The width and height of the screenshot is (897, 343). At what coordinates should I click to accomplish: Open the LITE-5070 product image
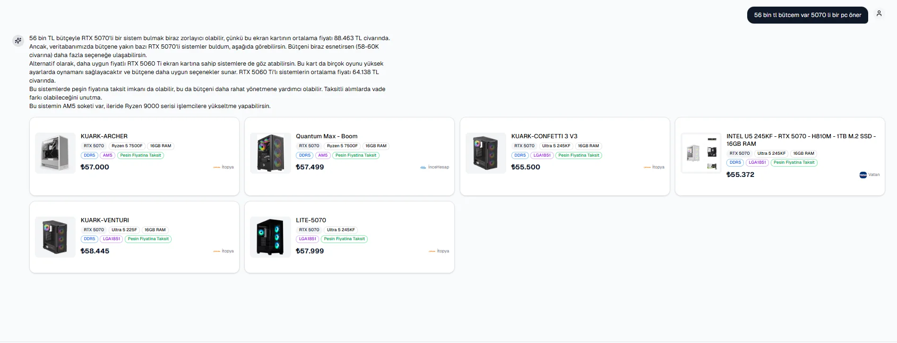tap(271, 237)
